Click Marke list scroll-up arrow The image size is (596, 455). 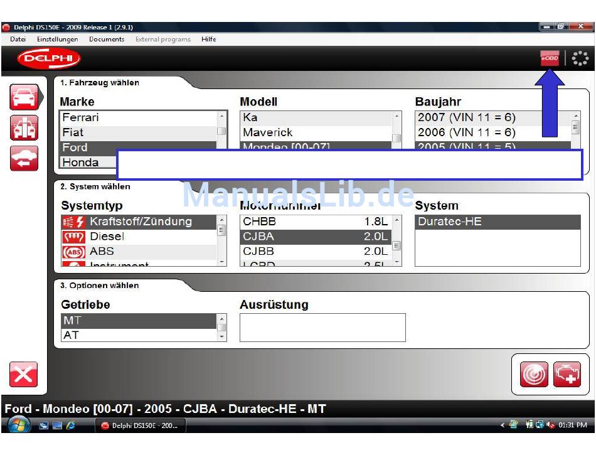[221, 115]
